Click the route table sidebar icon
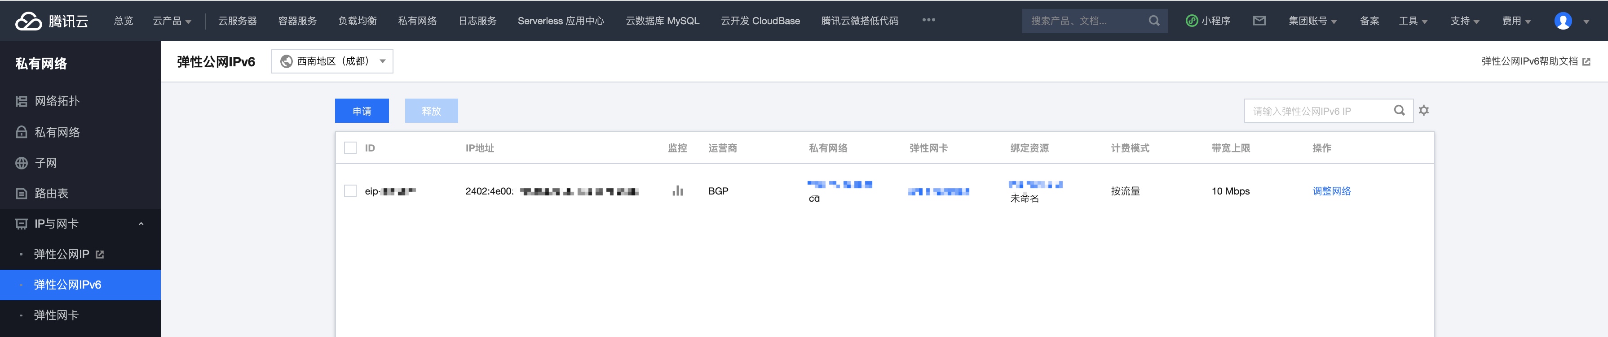The height and width of the screenshot is (337, 1608). click(x=21, y=193)
